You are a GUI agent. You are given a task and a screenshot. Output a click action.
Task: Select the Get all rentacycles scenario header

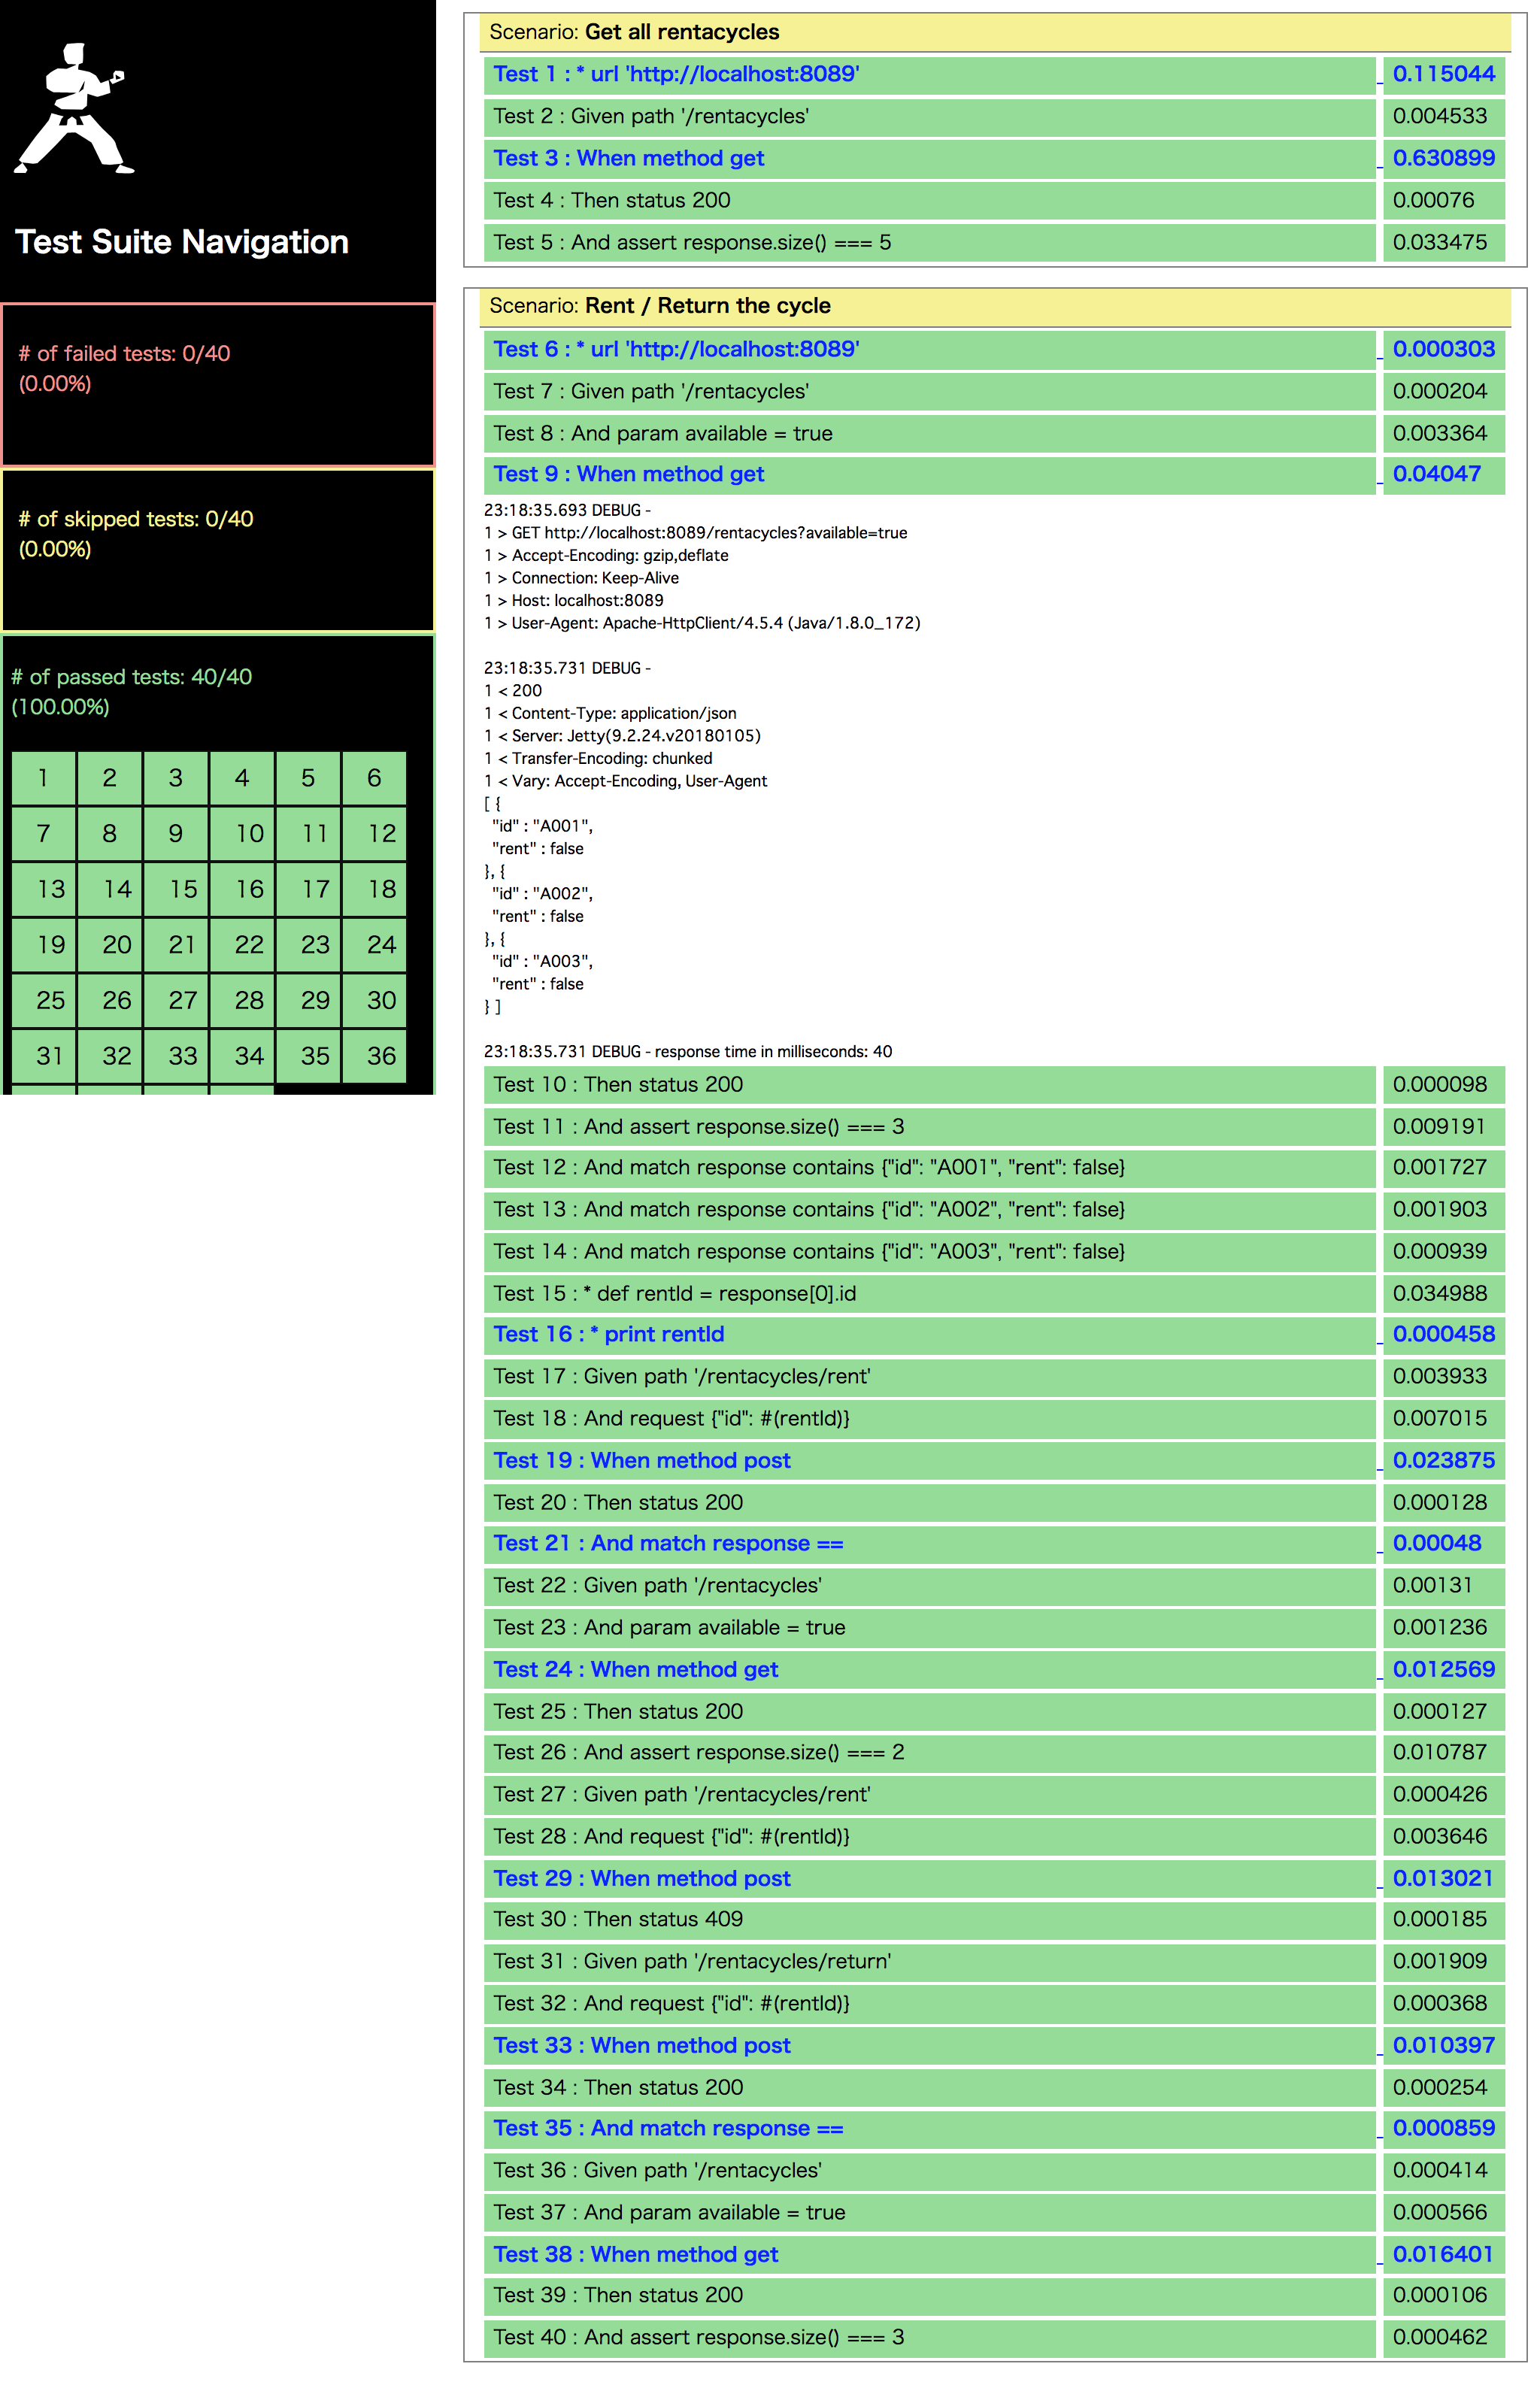[x=634, y=32]
